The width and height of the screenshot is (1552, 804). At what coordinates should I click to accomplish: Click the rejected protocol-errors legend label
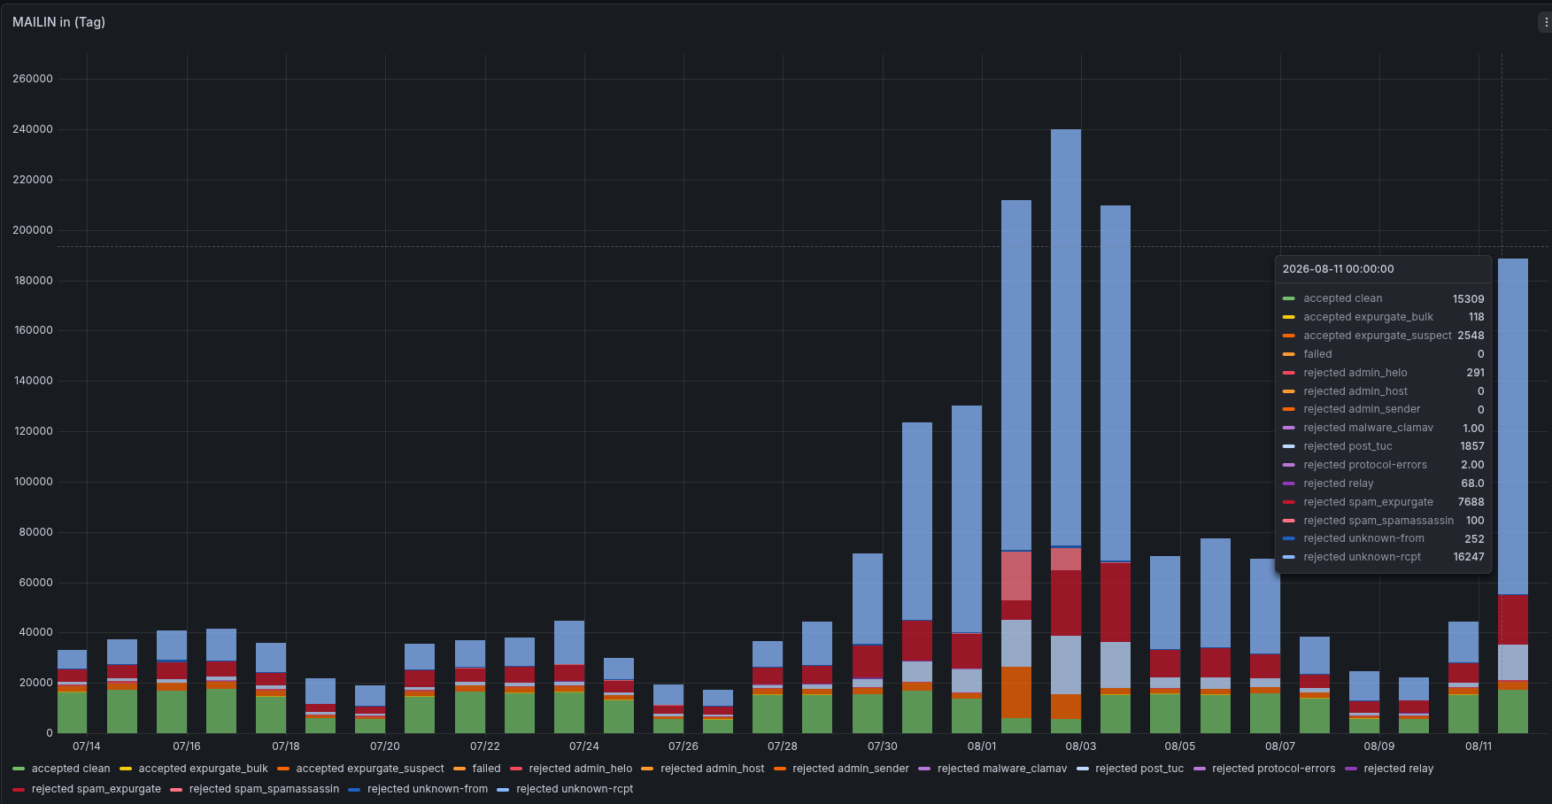(x=1273, y=769)
